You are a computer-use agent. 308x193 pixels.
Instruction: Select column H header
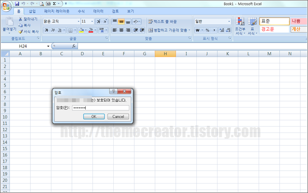pos(165,54)
